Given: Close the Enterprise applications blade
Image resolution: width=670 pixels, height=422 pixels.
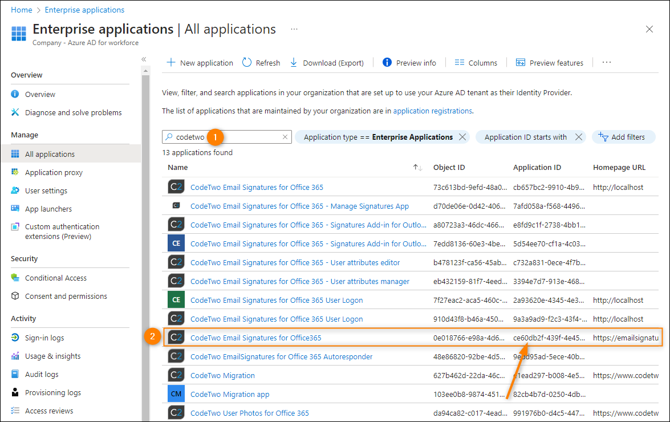Looking at the screenshot, I should (649, 29).
